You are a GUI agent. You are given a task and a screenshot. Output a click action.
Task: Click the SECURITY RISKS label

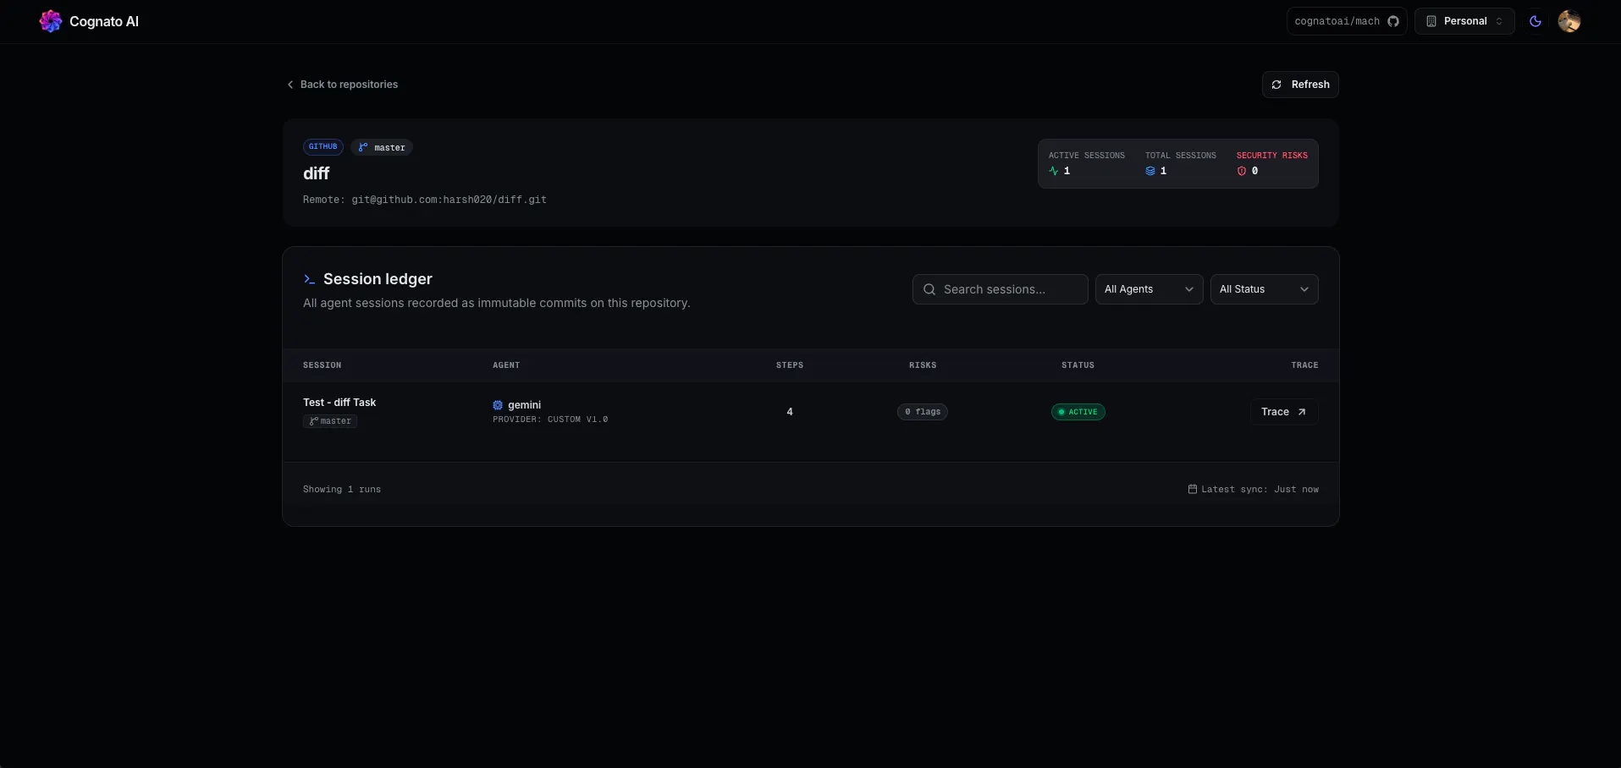pos(1272,156)
